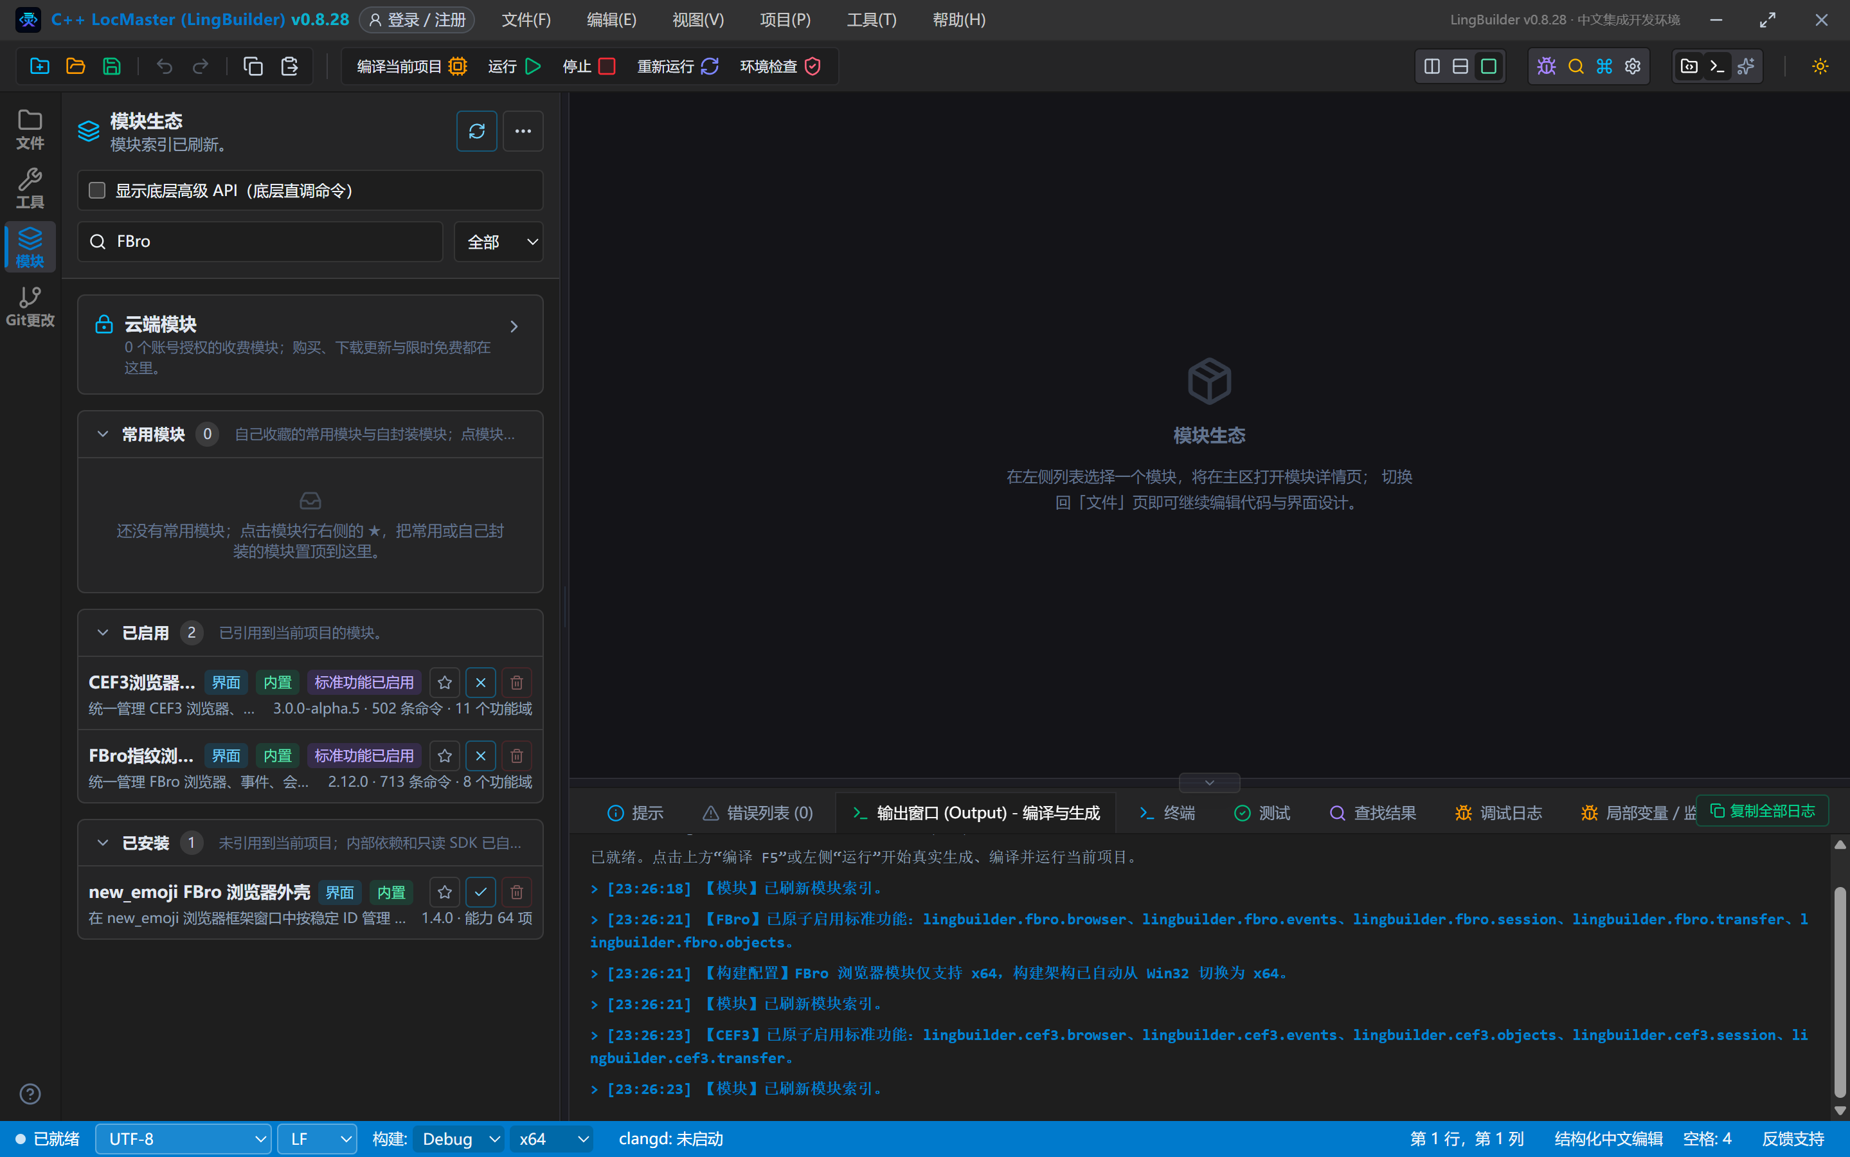Open the 工具 sidebar panel
The height and width of the screenshot is (1157, 1850).
pos(30,188)
